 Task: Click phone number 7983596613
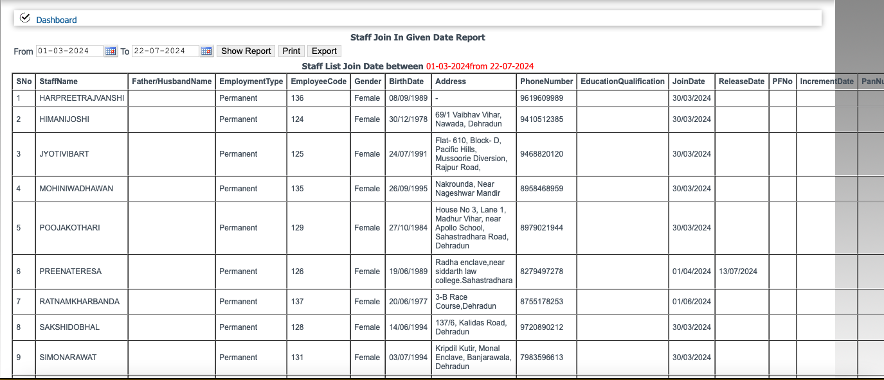tap(542, 358)
